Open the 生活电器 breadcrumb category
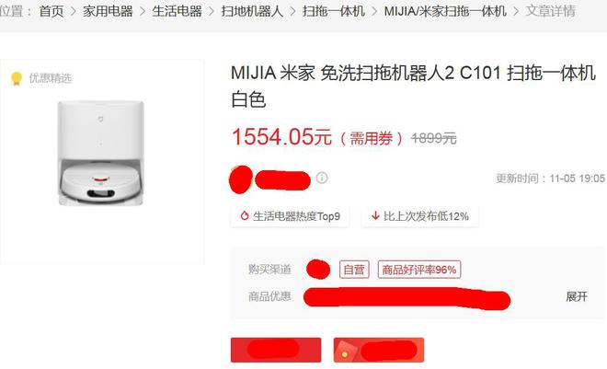Screen dimensions: 607x369 177,11
